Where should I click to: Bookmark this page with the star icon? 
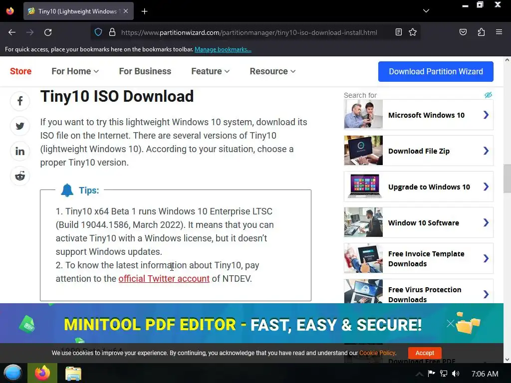click(x=413, y=32)
